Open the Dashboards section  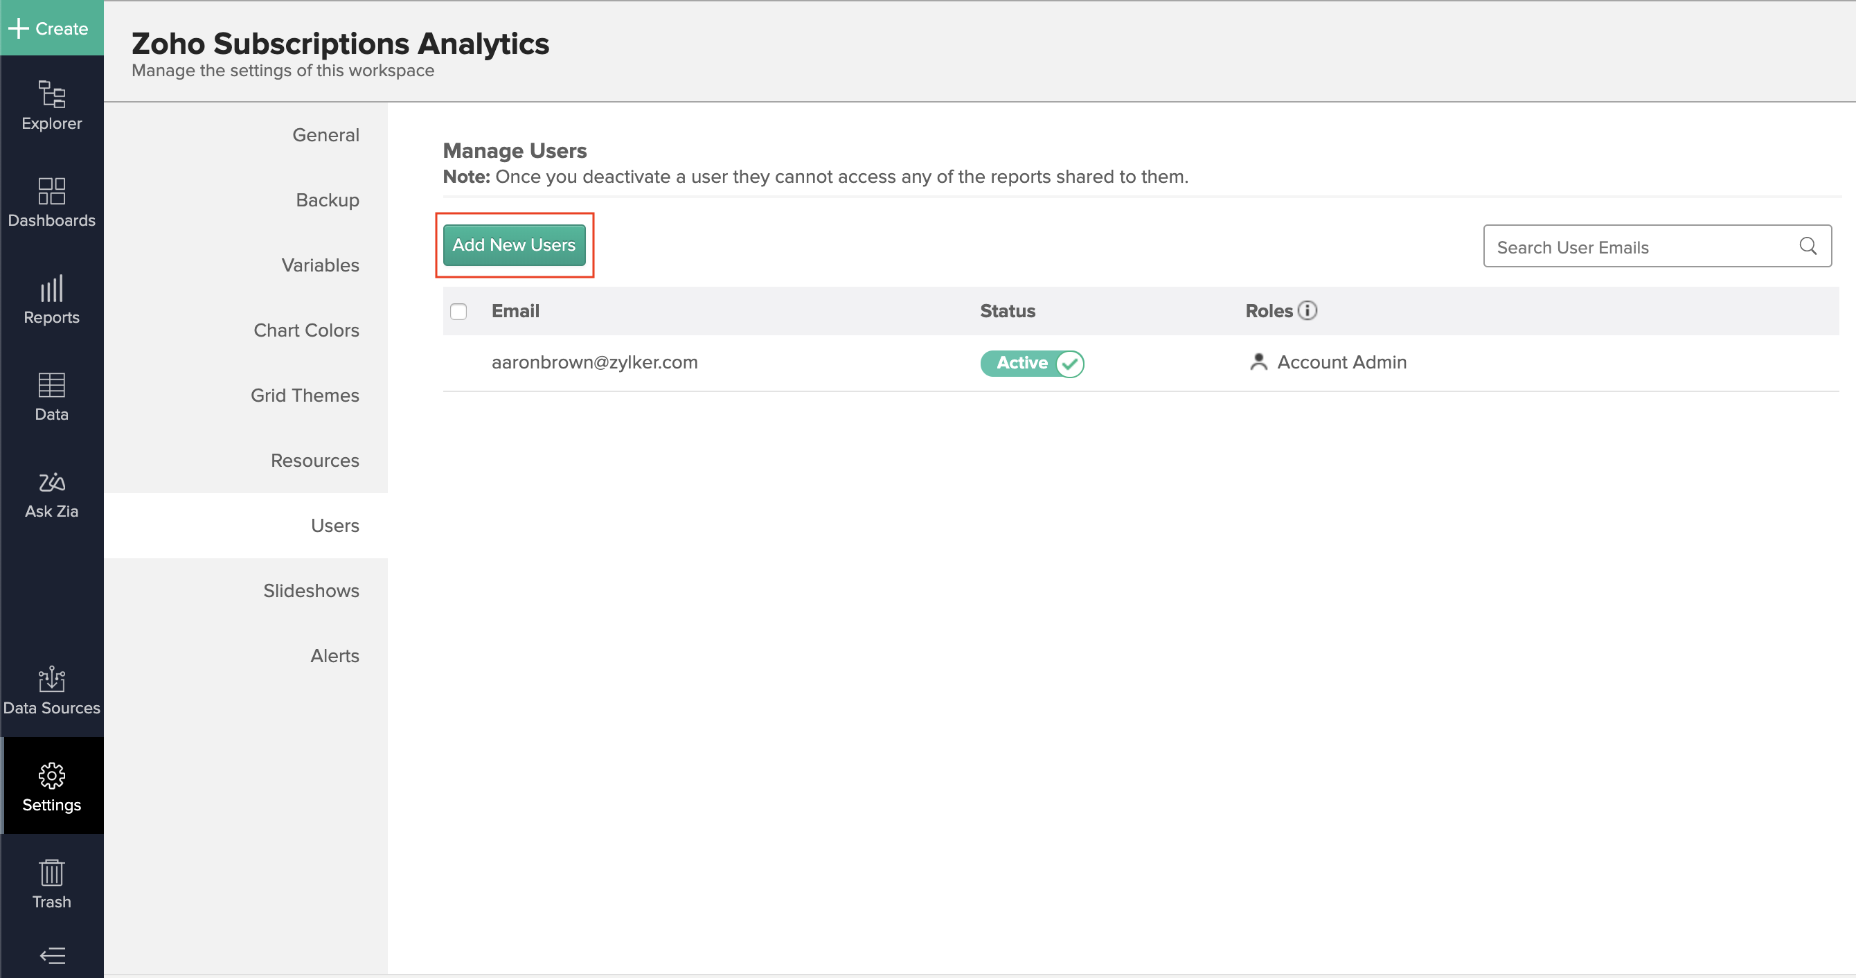[x=51, y=203]
